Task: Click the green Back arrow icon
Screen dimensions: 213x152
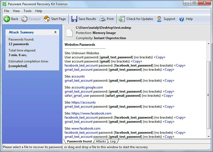Action: pos(7,19)
